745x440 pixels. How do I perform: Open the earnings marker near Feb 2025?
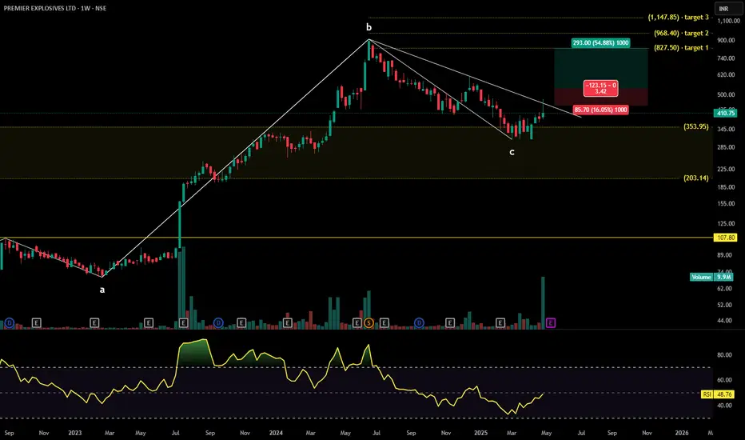(x=500, y=323)
